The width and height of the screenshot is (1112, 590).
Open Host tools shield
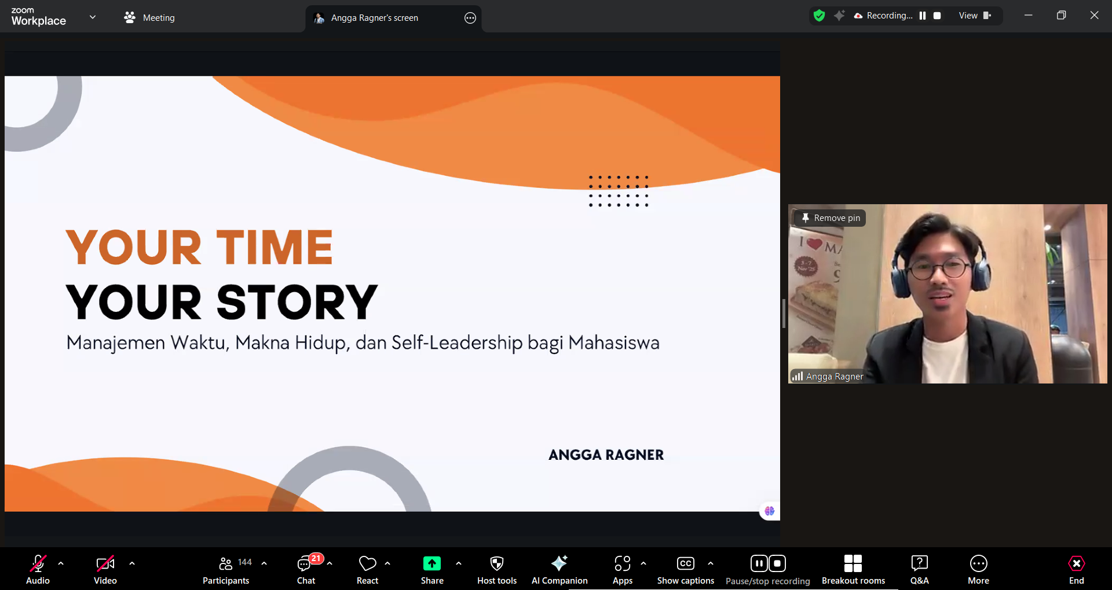point(496,569)
